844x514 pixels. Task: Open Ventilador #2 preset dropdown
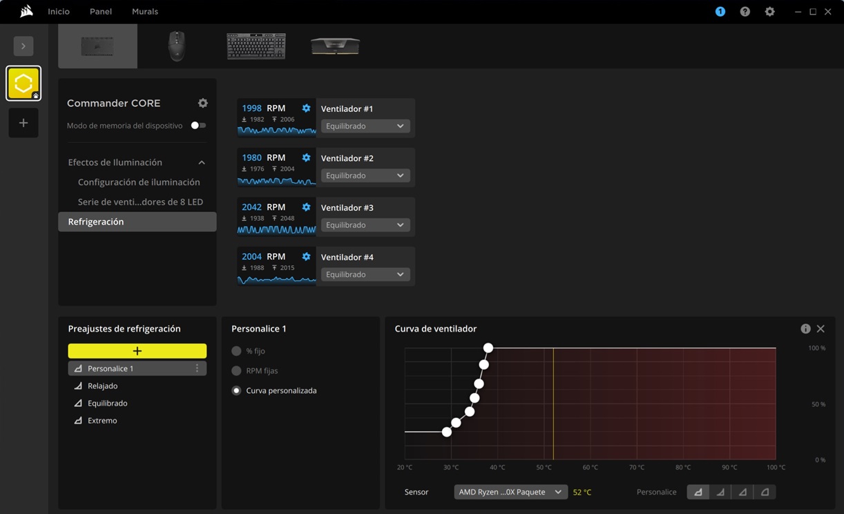point(365,175)
